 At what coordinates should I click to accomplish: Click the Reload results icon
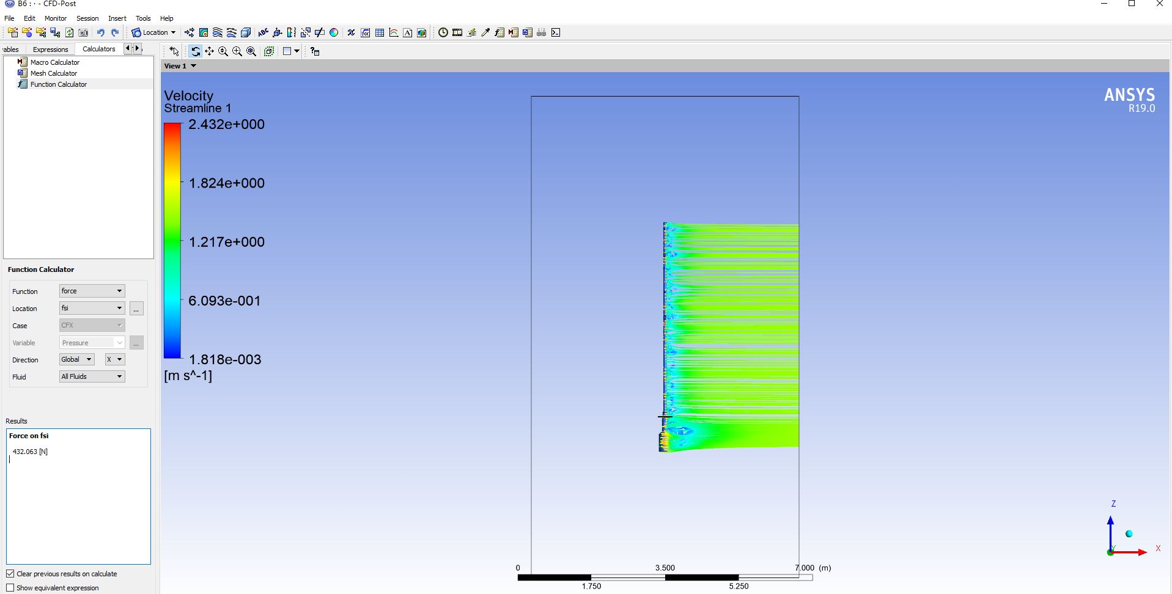[x=69, y=32]
